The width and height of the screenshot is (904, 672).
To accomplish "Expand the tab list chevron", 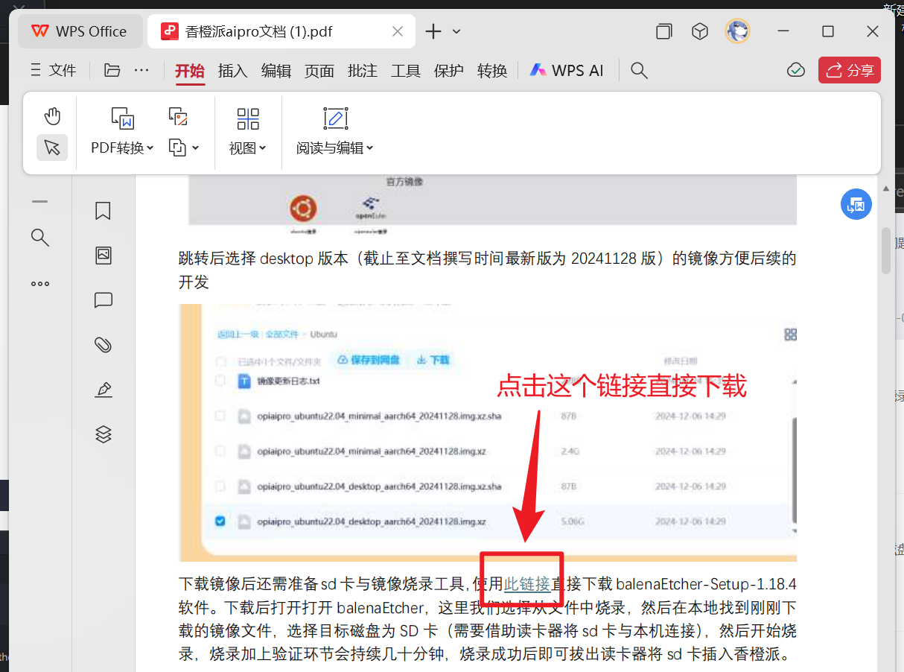I will 456,31.
